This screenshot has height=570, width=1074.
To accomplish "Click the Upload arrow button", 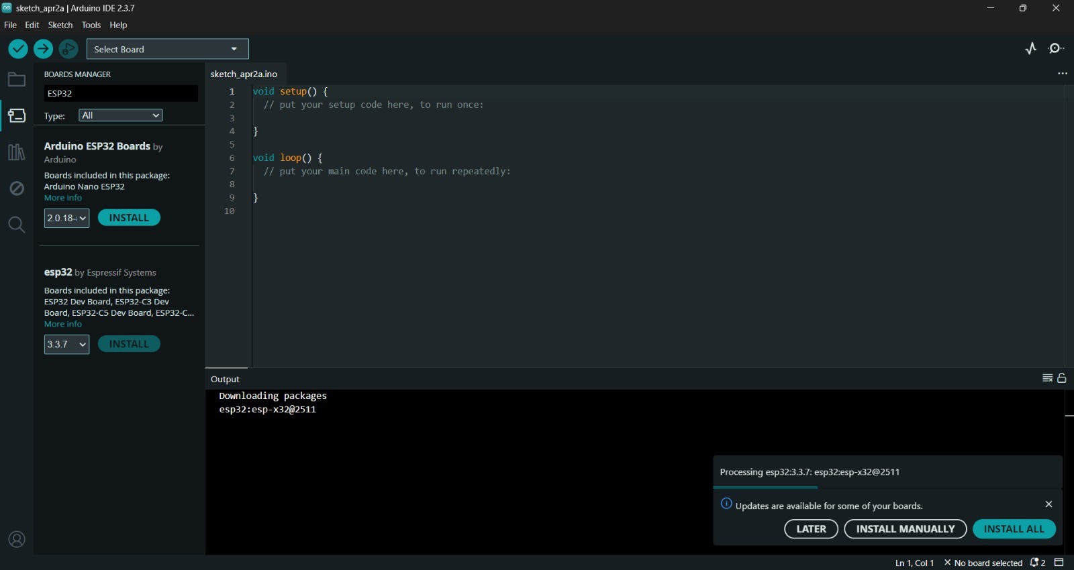I will [x=43, y=49].
